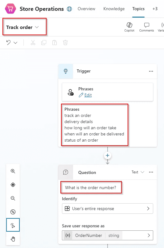Switch to the Knowledge tab
This screenshot has width=164, height=248.
114,9
